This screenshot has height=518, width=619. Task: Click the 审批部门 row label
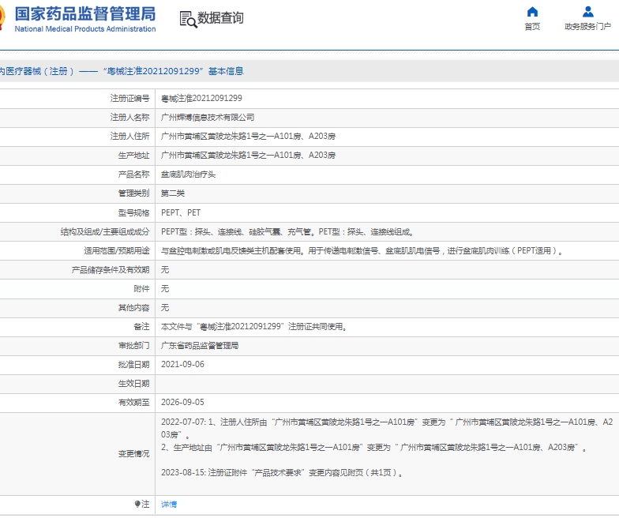coord(134,345)
